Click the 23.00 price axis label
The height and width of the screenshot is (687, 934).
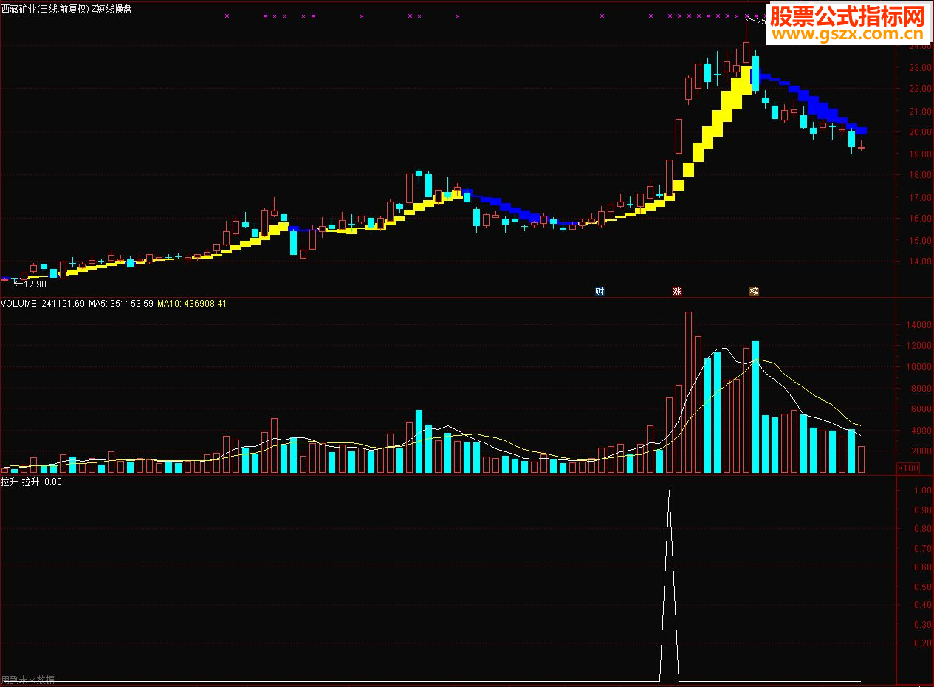(919, 68)
